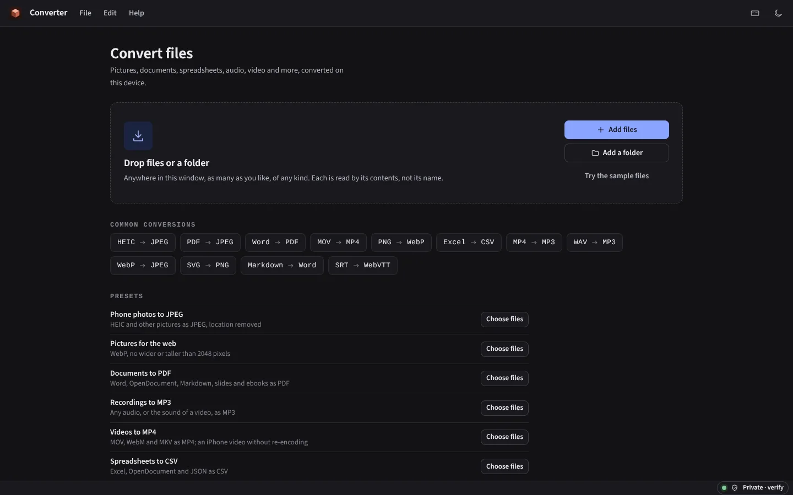Click the Recordings to MP3 preset title

(x=140, y=403)
